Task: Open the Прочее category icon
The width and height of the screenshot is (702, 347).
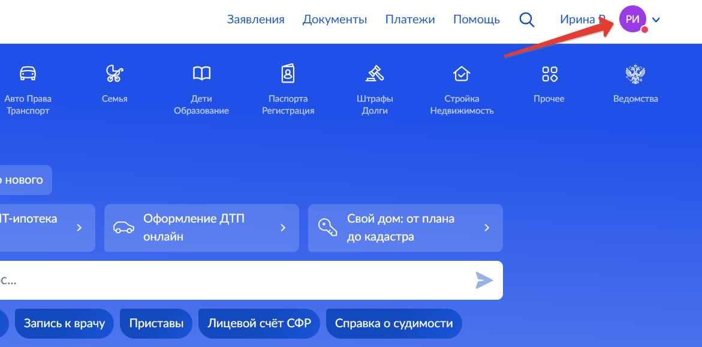Action: tap(549, 74)
